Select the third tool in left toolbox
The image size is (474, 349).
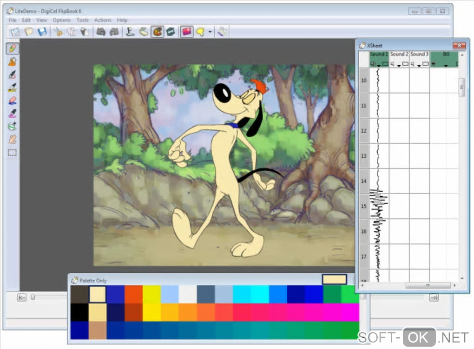(13, 74)
